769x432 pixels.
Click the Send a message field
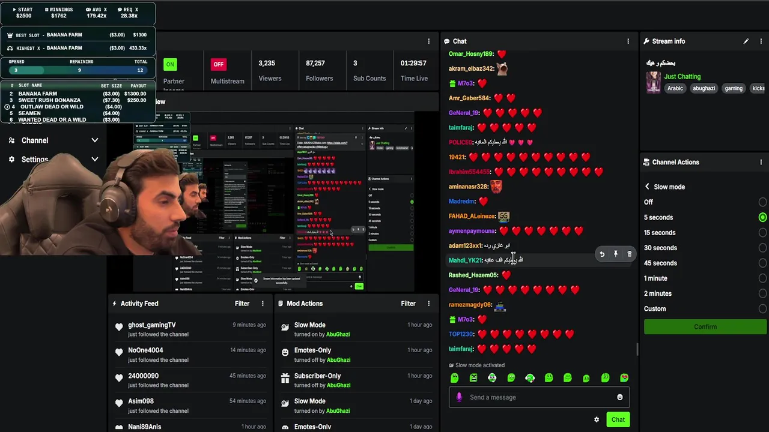539,397
